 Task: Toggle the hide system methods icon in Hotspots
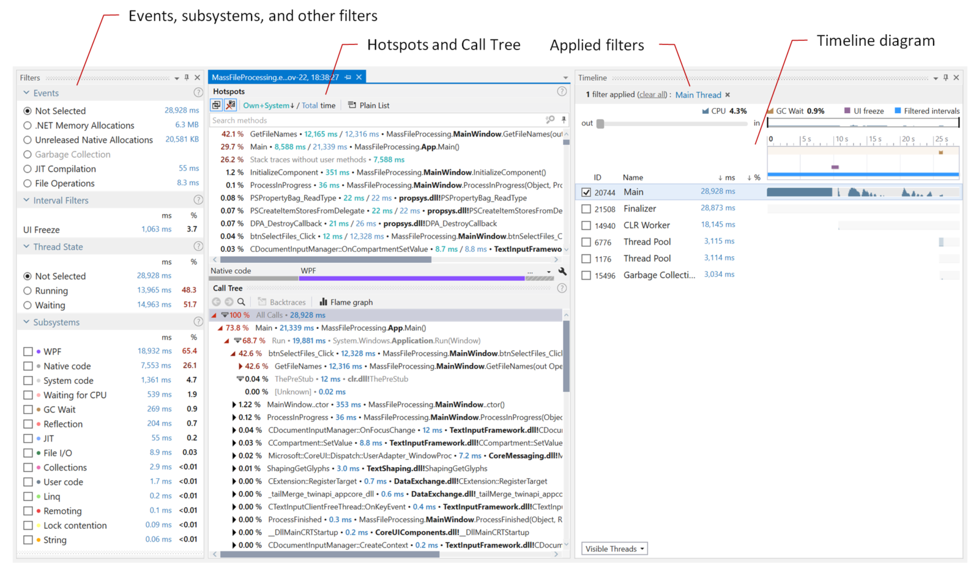[231, 105]
